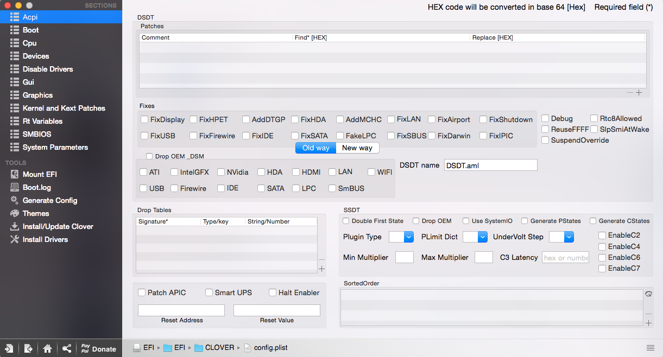663x357 pixels.
Task: Click the C3 Latency input field
Action: 566,258
